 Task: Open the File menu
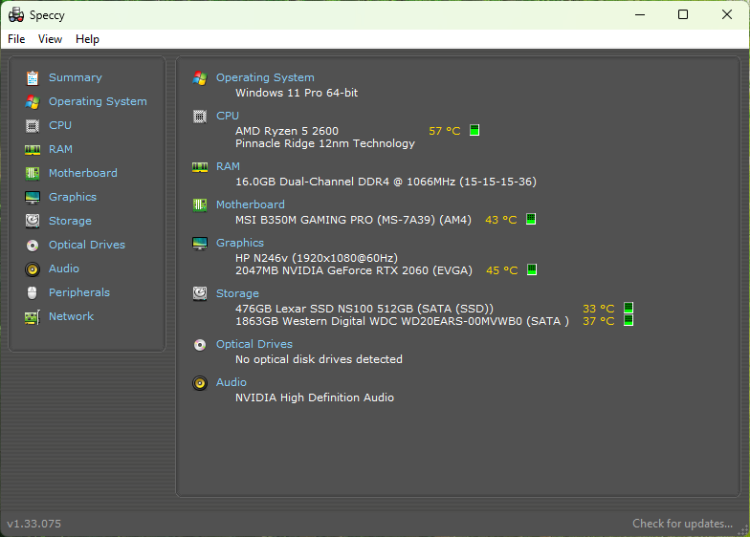(16, 39)
